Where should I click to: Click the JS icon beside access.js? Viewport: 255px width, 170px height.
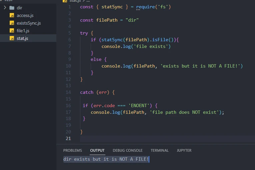(12, 15)
